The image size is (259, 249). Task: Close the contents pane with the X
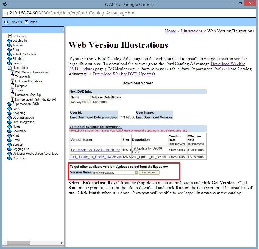(63, 30)
